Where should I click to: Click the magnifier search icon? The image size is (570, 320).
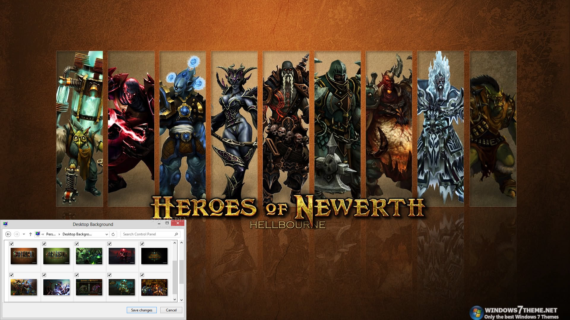[x=176, y=234]
